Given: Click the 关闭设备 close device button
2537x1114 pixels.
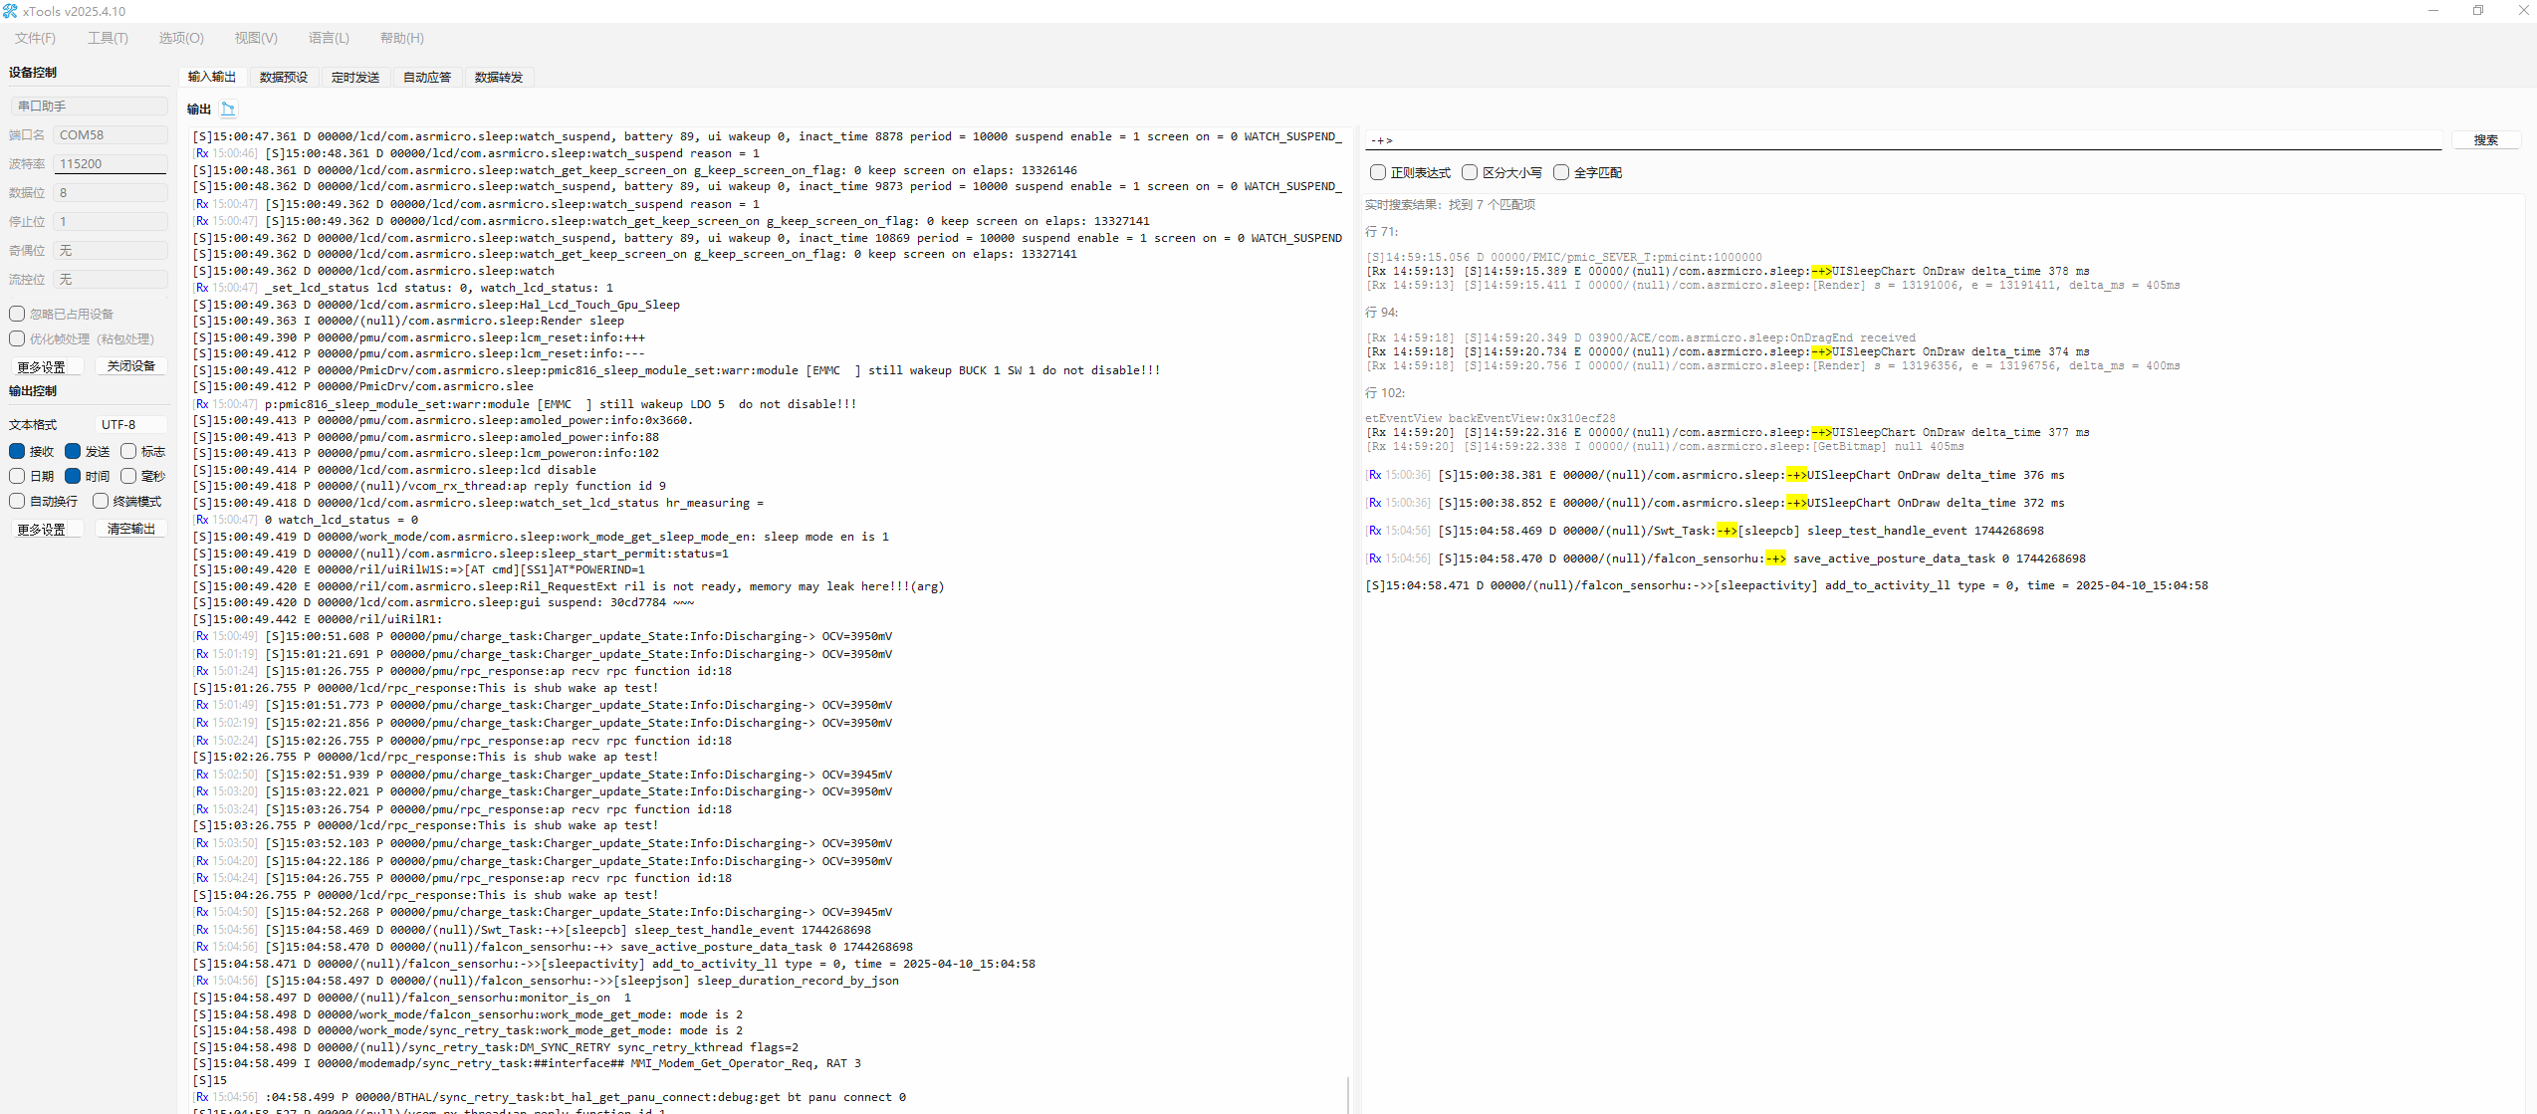Looking at the screenshot, I should (131, 365).
